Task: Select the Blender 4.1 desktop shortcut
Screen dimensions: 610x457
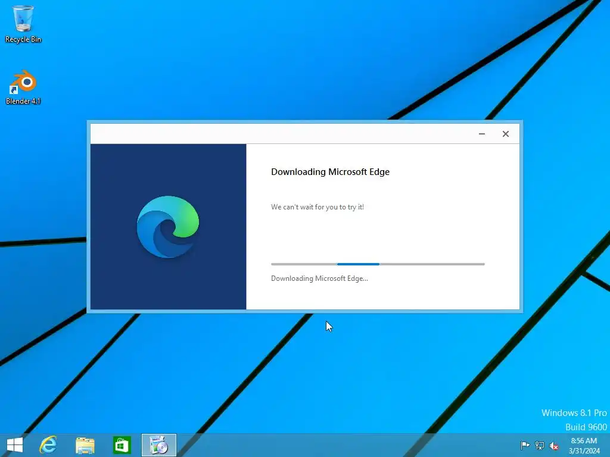Action: point(23,87)
